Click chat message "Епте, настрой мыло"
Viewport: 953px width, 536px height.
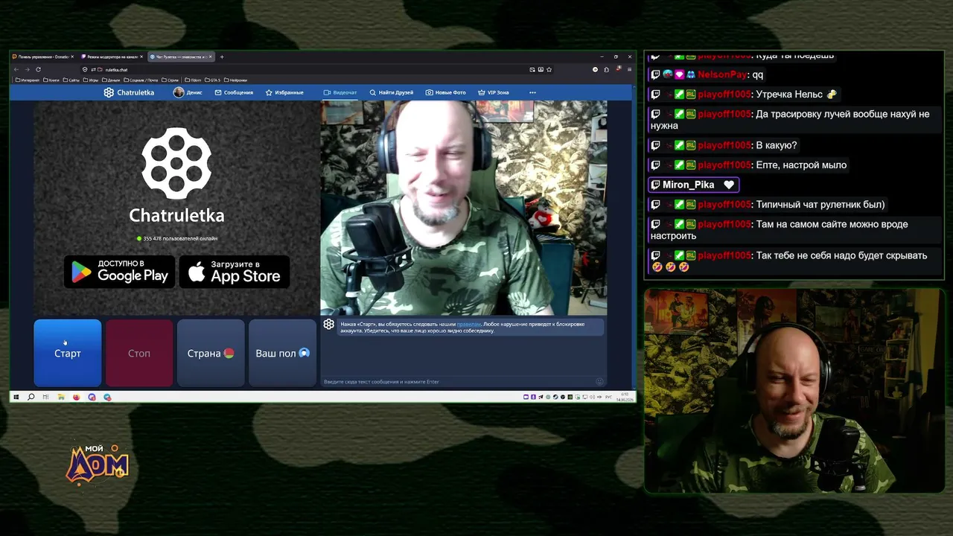tap(800, 165)
